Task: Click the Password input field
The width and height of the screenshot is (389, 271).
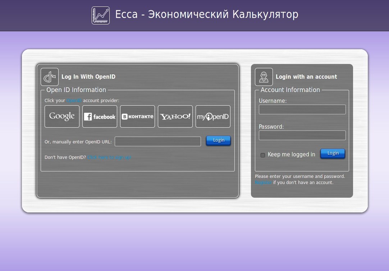Action: pos(302,135)
